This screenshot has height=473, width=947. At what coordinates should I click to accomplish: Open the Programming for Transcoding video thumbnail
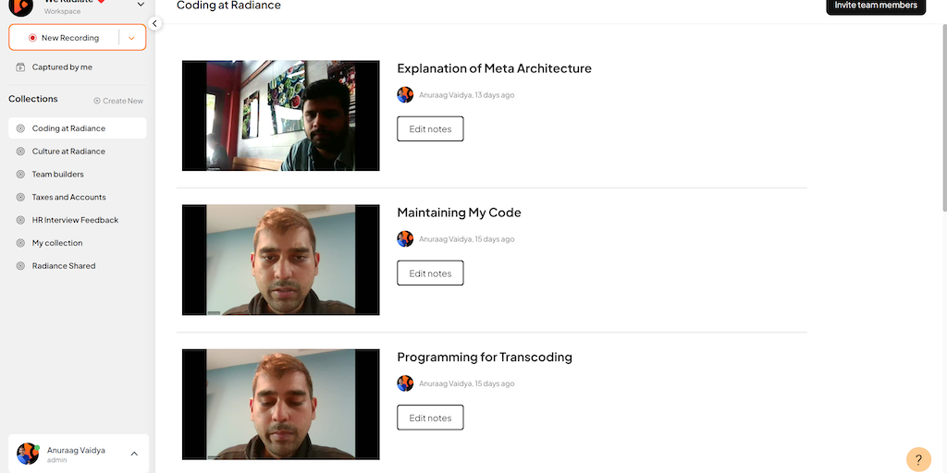pos(280,404)
